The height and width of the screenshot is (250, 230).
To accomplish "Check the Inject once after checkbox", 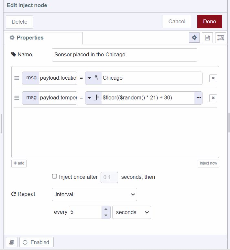I will [x=54, y=176].
